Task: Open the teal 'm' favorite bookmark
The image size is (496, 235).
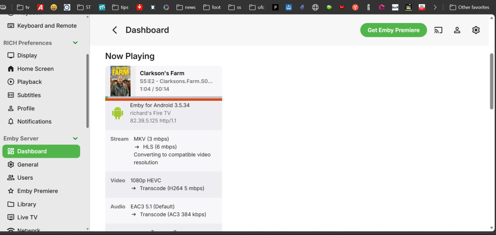Action: coord(102,7)
